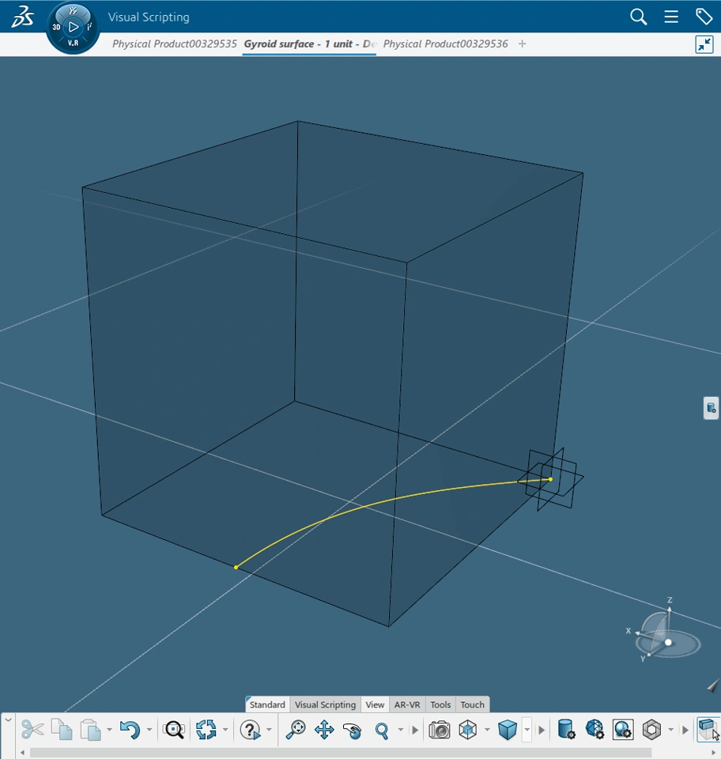
Task: Click the cylinder with gear icon
Action: click(x=566, y=730)
